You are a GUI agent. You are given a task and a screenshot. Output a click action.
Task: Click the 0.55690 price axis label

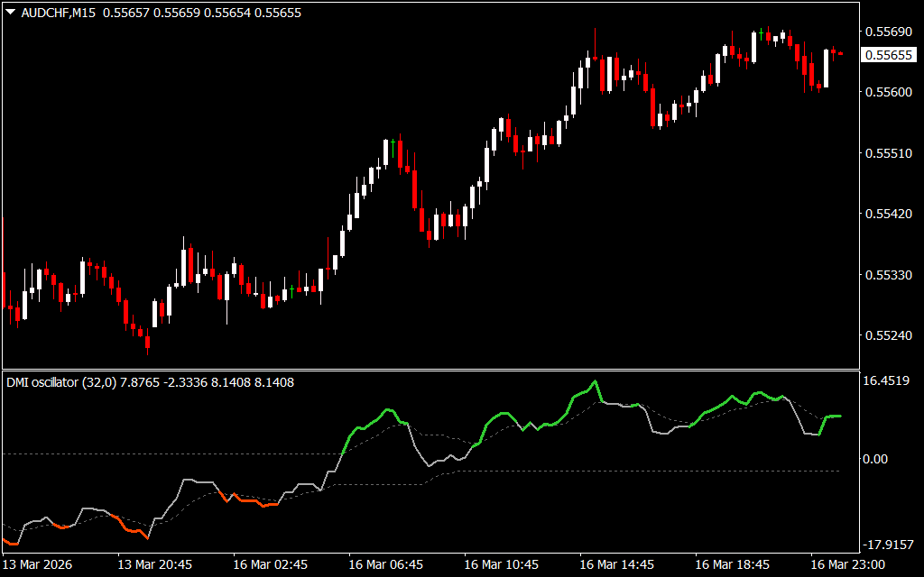coord(887,32)
